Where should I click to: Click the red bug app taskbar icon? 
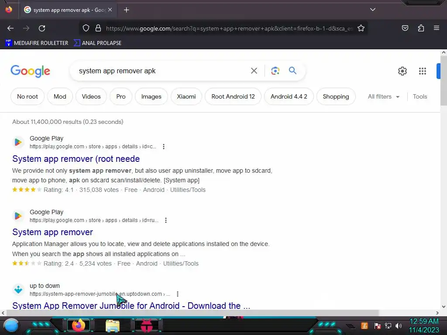(147, 325)
